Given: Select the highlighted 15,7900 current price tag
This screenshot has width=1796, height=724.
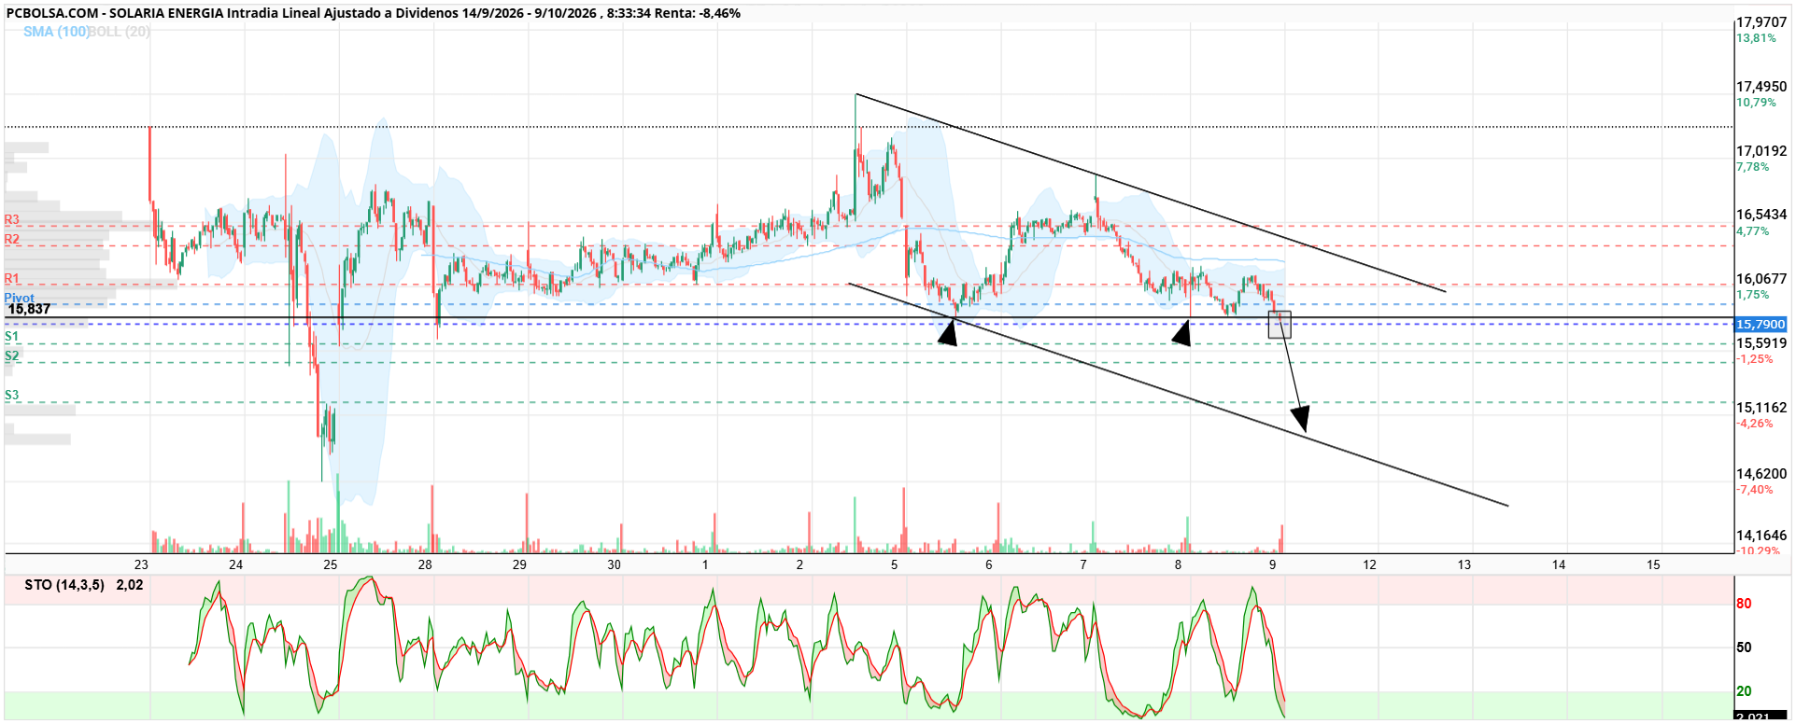Looking at the screenshot, I should (1761, 325).
